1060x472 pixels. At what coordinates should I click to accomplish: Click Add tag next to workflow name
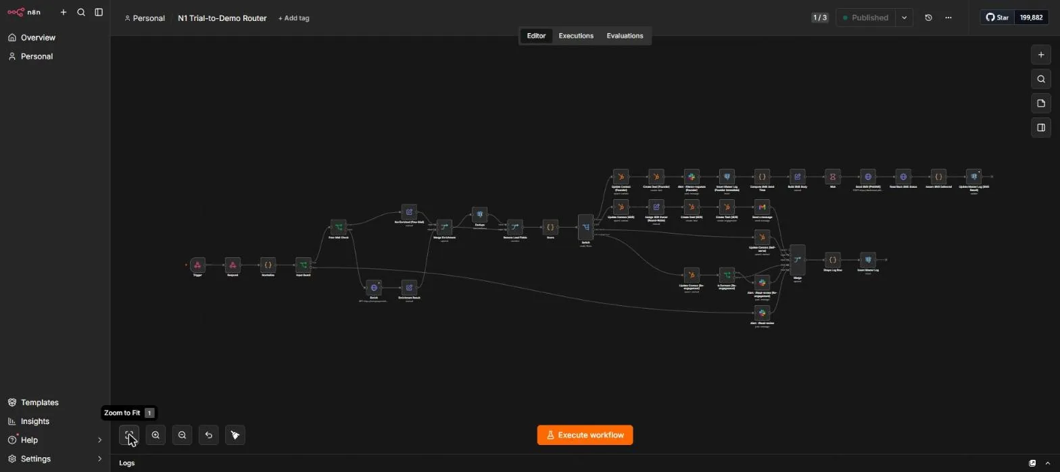pos(293,18)
